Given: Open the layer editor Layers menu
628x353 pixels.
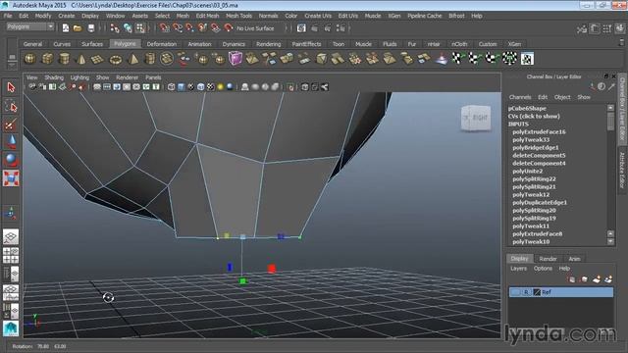Looking at the screenshot, I should (519, 268).
